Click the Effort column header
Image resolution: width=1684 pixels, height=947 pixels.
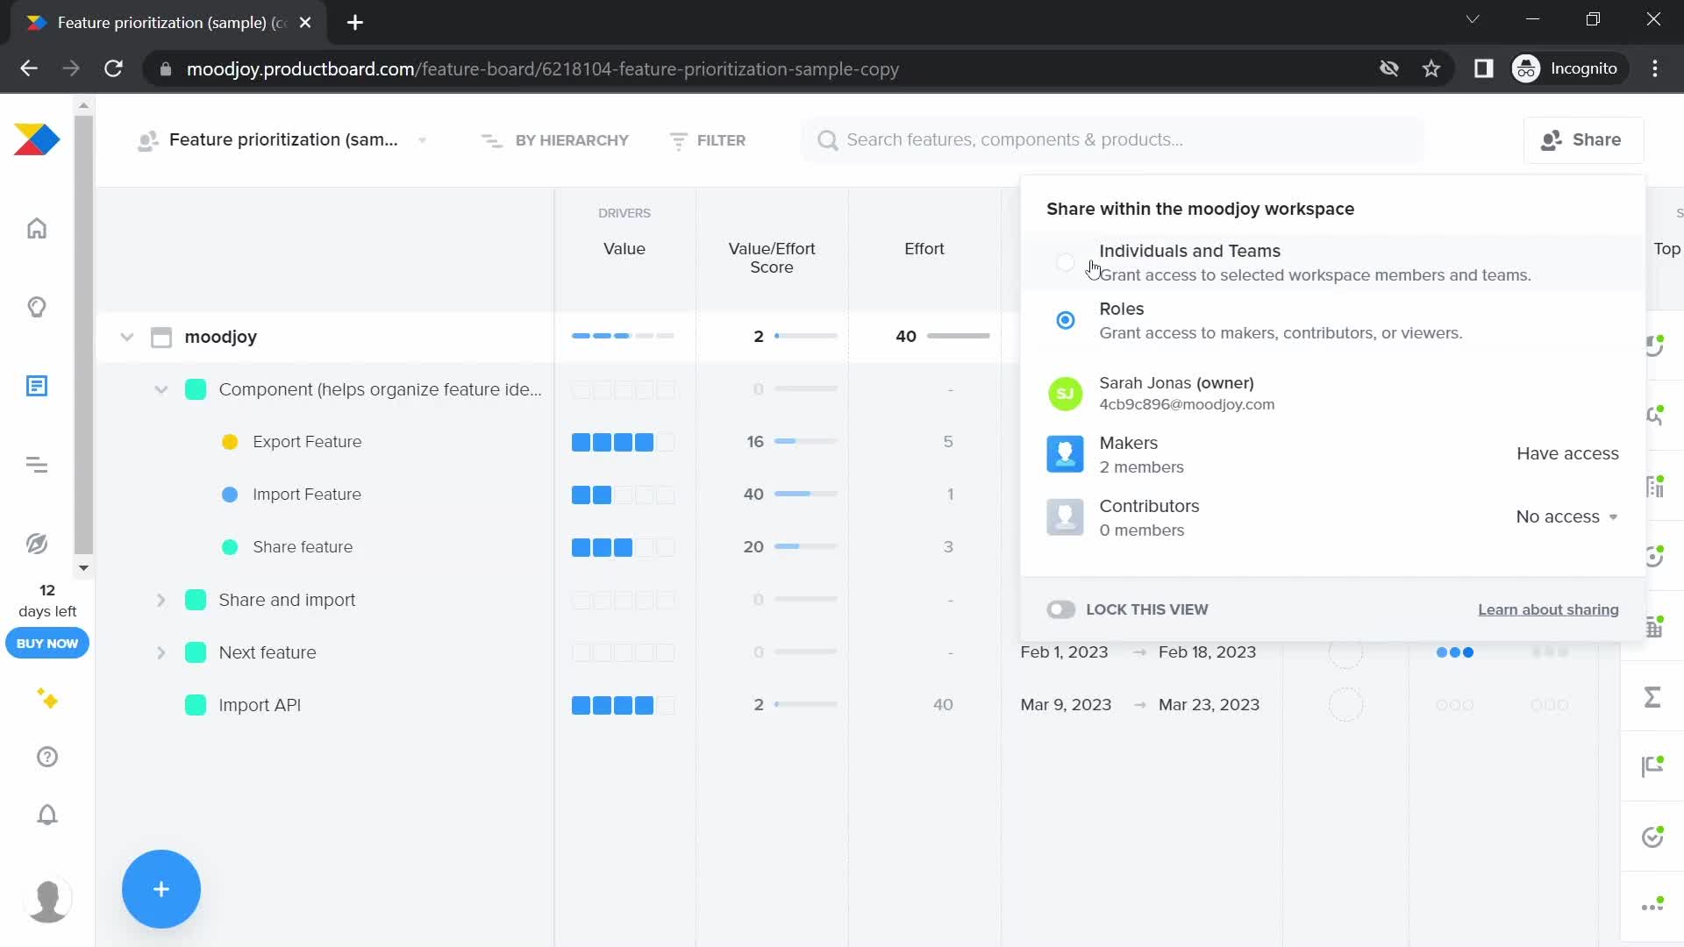pos(924,249)
